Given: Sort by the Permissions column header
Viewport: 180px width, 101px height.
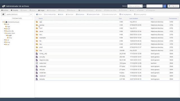Looking at the screenshot, I should coord(173,19).
